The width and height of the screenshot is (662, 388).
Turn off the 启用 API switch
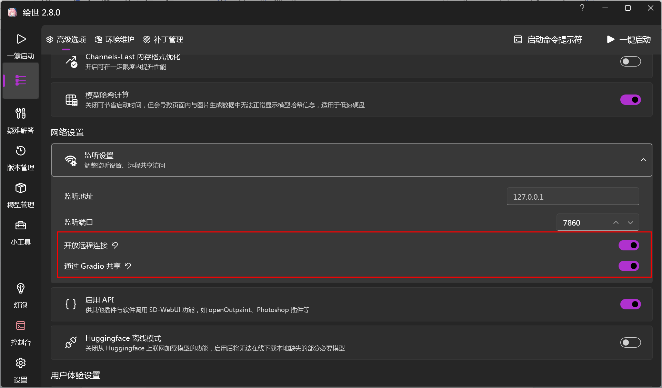tap(630, 304)
